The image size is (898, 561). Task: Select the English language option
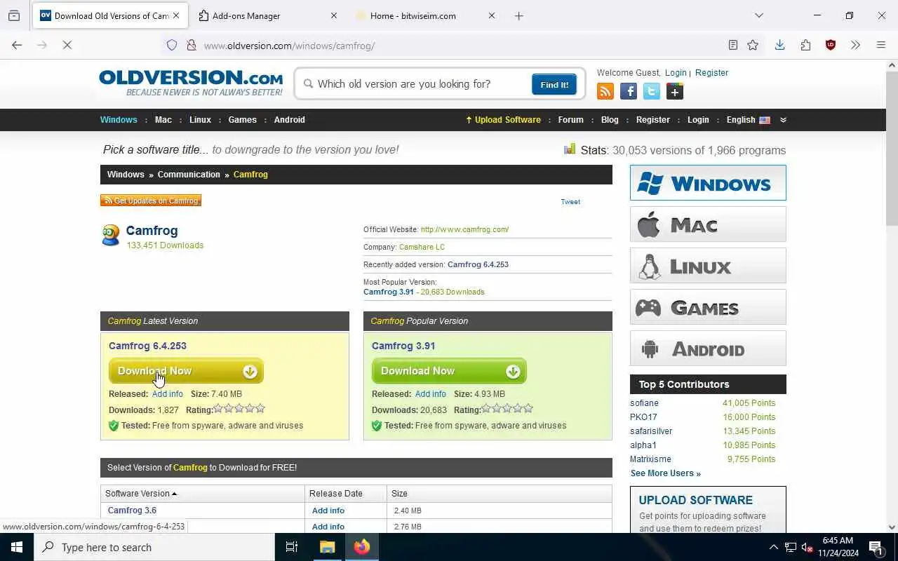pyautogui.click(x=748, y=120)
